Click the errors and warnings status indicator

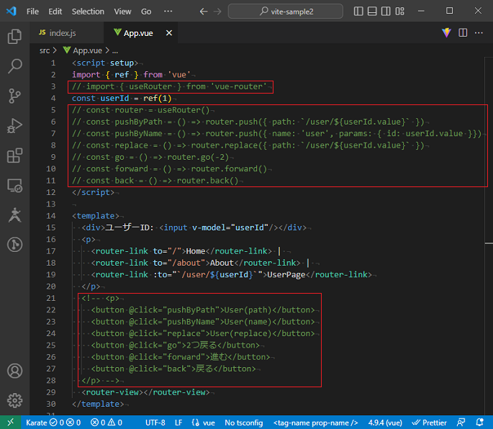coord(107,423)
